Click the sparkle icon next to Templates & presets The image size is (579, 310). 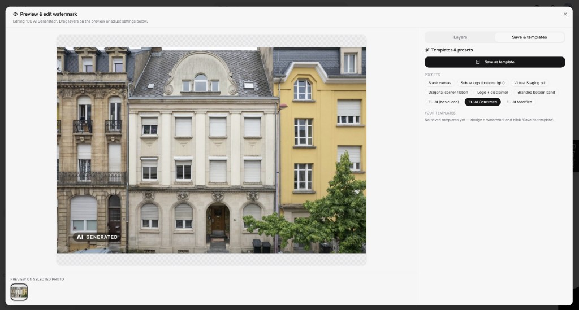coord(427,50)
